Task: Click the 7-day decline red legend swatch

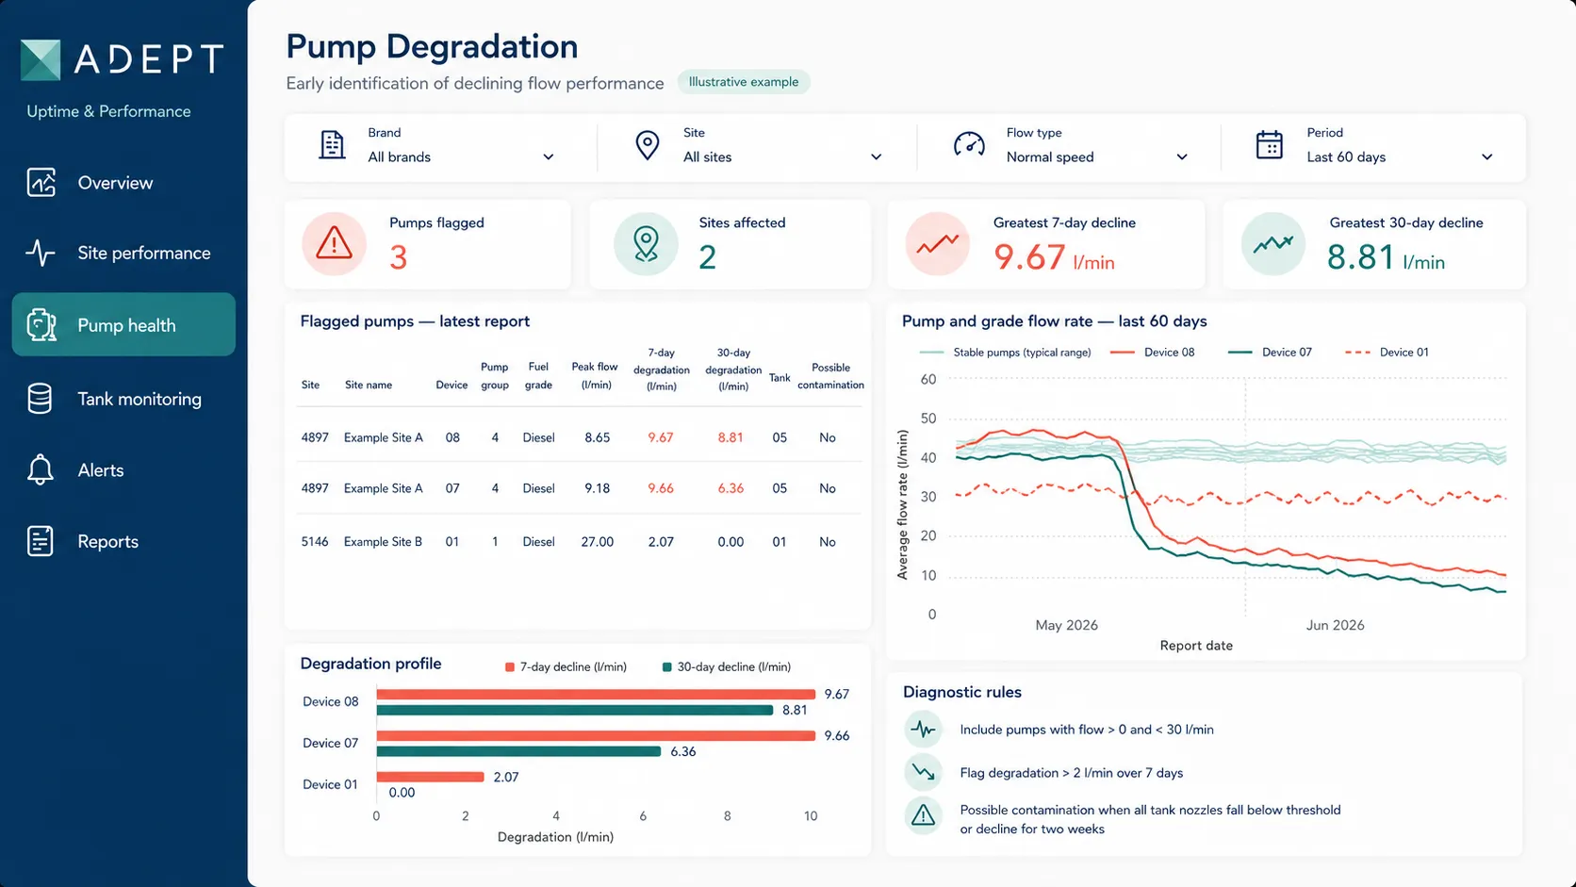Action: [x=510, y=667]
